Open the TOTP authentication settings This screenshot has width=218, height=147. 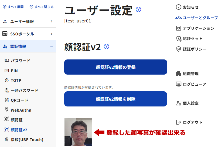pyautogui.click(x=16, y=80)
